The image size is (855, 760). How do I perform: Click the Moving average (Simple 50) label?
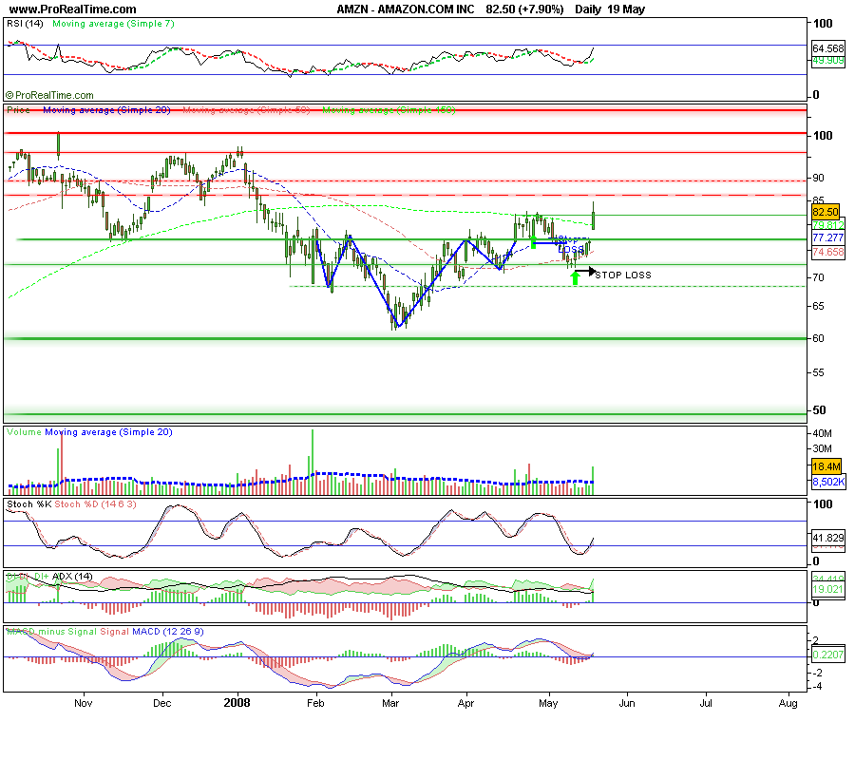coord(246,110)
